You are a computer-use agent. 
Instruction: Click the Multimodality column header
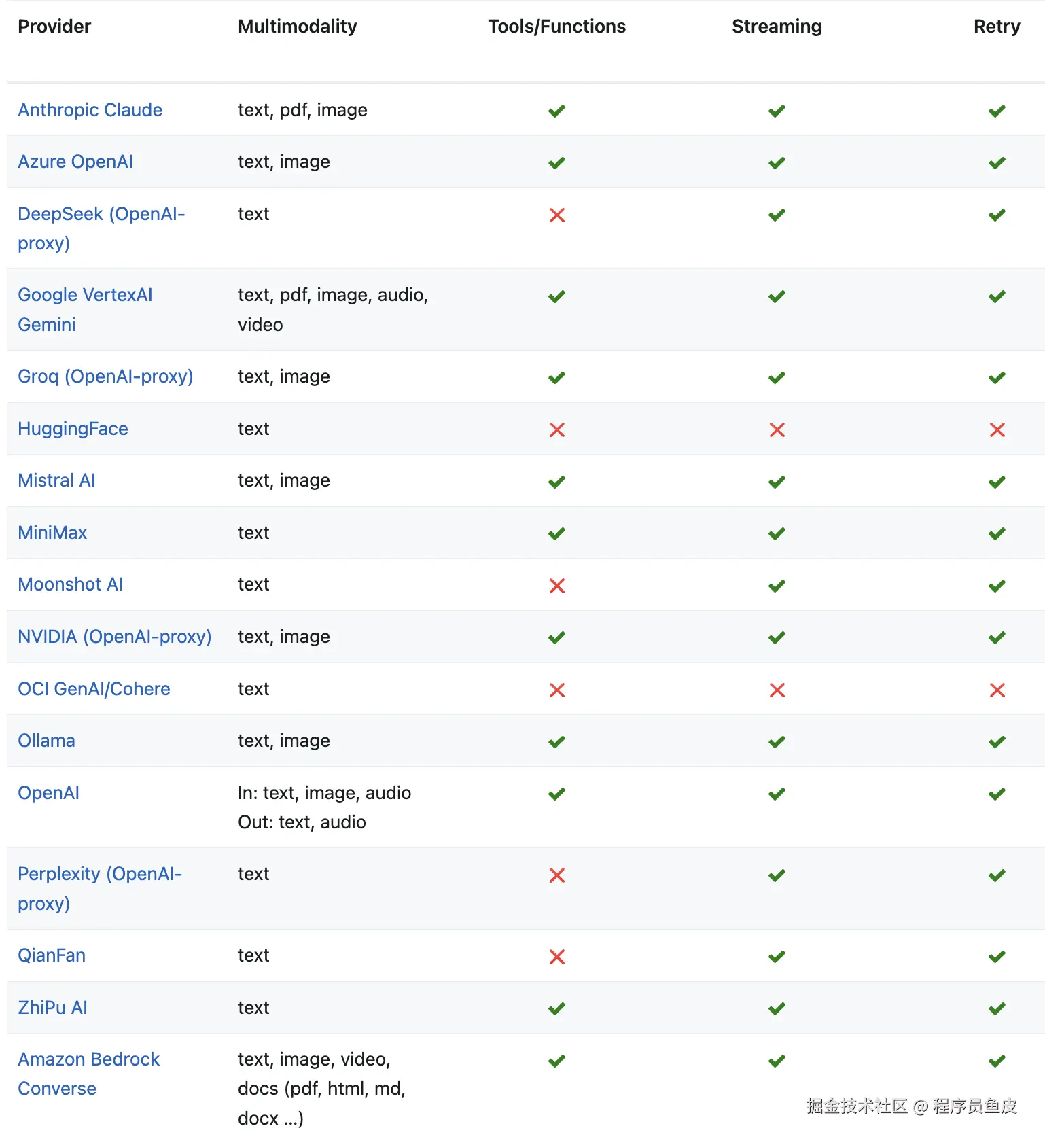click(x=297, y=27)
